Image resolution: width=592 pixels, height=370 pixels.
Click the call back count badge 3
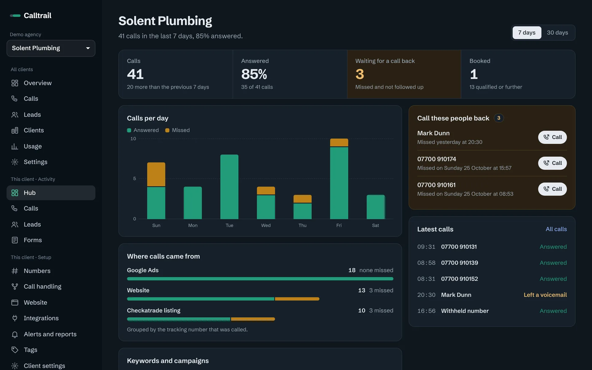(499, 118)
